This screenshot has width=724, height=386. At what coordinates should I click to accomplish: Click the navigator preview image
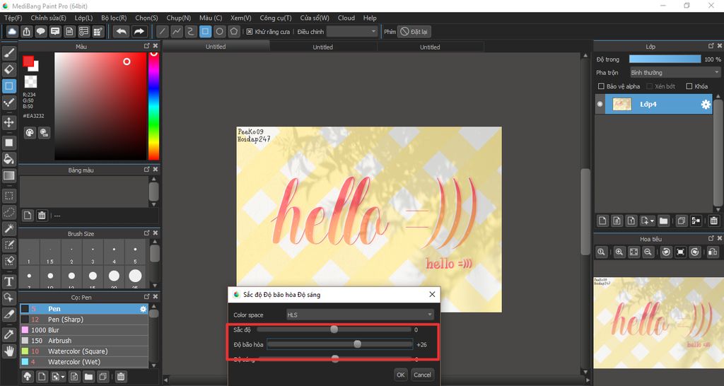point(658,323)
